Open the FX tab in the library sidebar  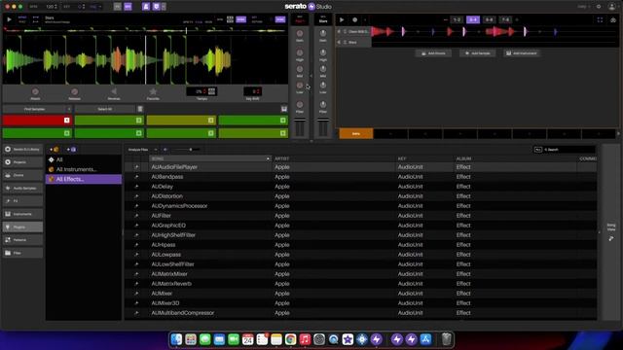(x=22, y=201)
